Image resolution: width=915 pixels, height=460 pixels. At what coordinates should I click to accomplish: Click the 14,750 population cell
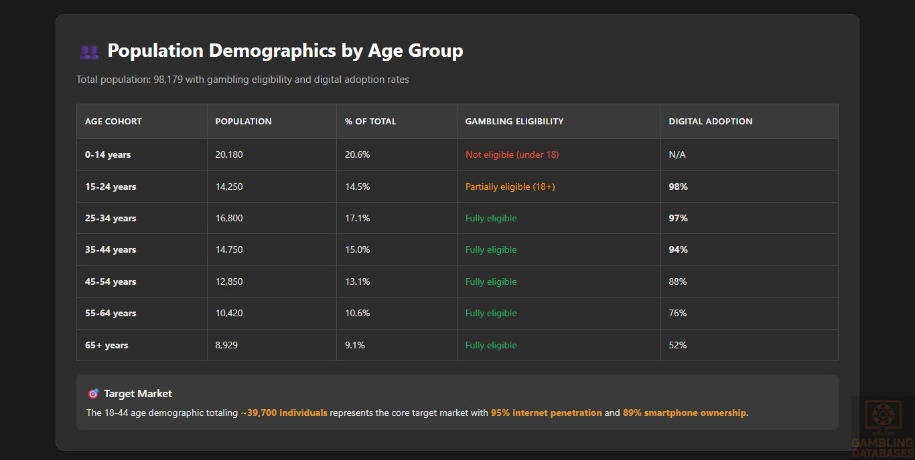pyautogui.click(x=229, y=250)
